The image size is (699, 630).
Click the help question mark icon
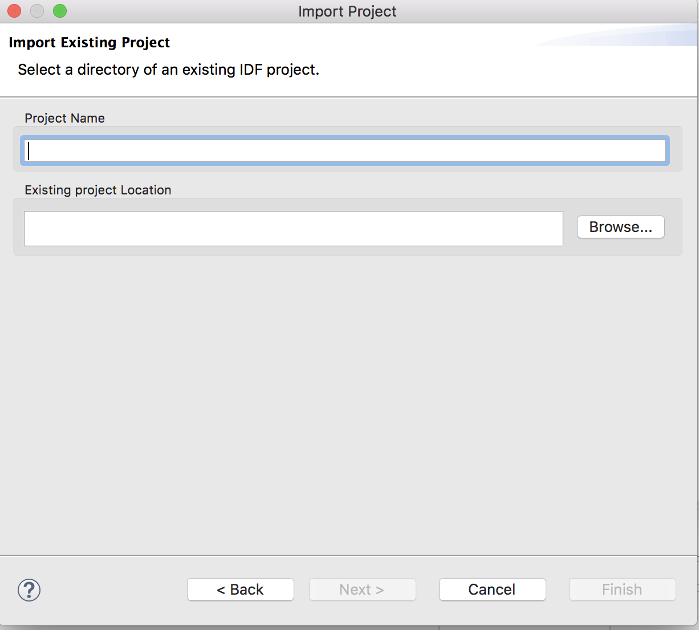(29, 590)
